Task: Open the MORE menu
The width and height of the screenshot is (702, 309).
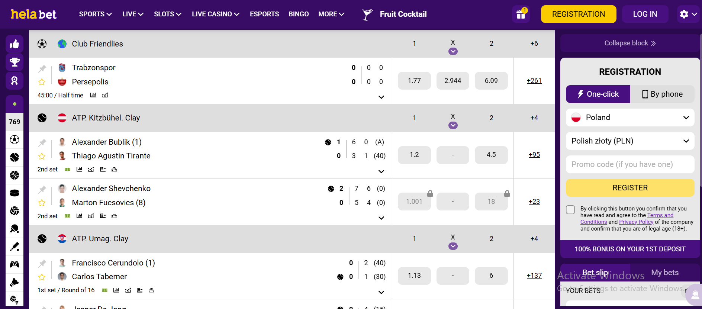Action: [x=331, y=14]
